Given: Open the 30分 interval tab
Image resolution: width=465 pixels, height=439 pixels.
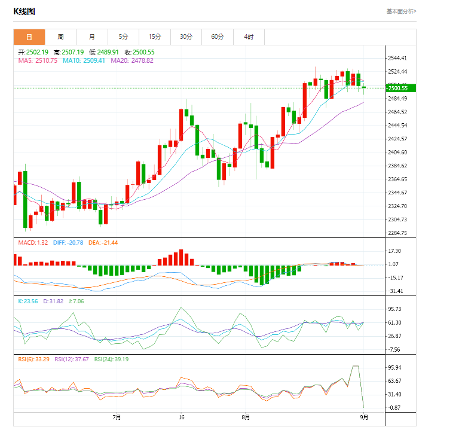Looking at the screenshot, I should coord(186,37).
